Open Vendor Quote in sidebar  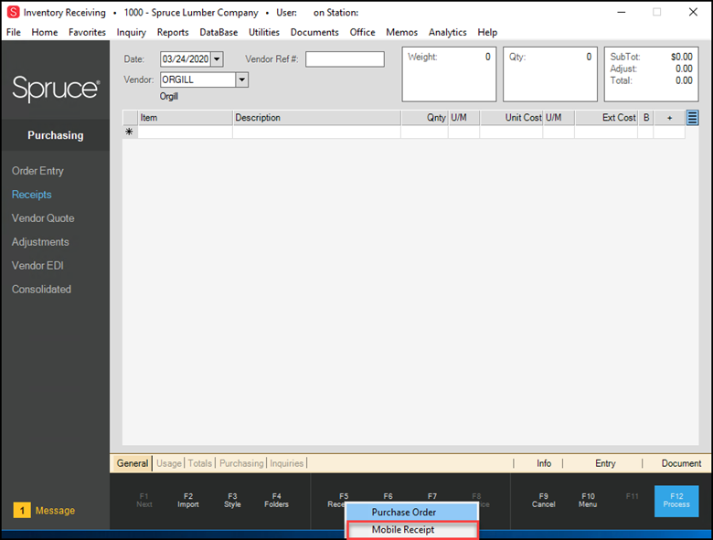pos(43,218)
